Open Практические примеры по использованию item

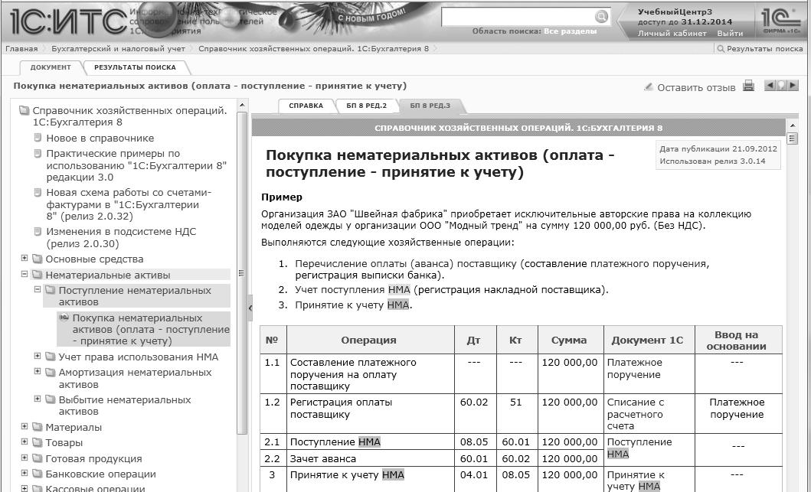click(136, 165)
